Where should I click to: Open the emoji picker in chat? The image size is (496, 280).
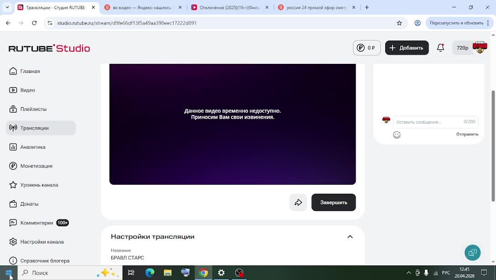(397, 135)
